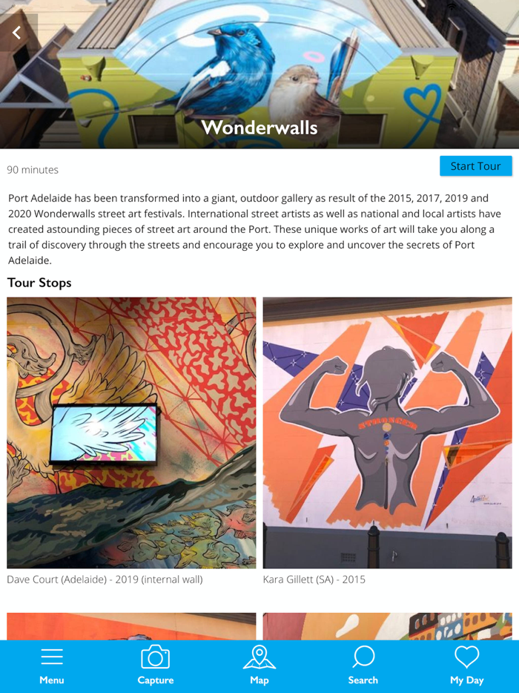Open the Capture camera icon
Viewport: 519px width, 693px height.
(x=156, y=657)
